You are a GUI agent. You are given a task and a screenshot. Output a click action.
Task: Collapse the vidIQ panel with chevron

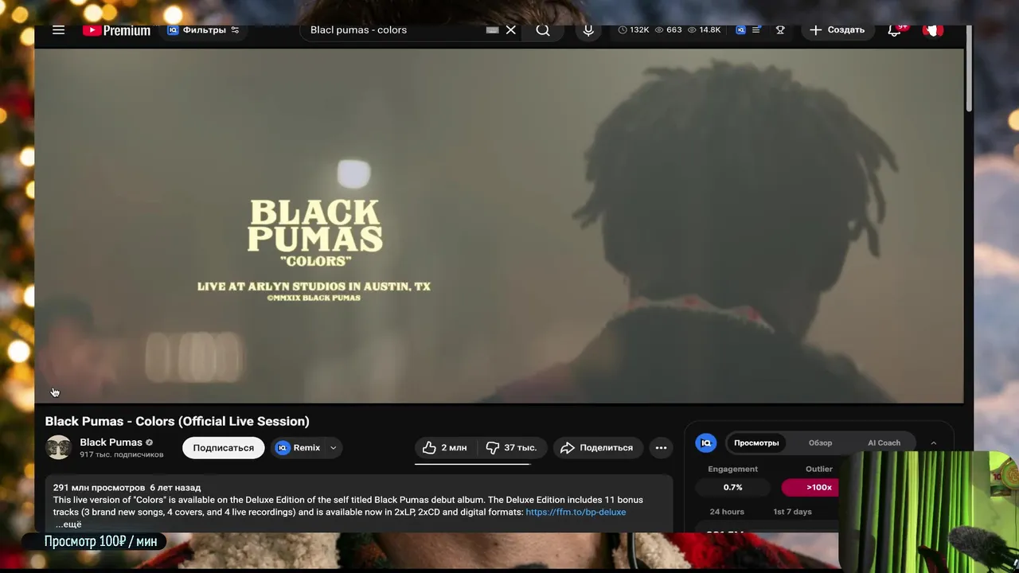pos(933,443)
